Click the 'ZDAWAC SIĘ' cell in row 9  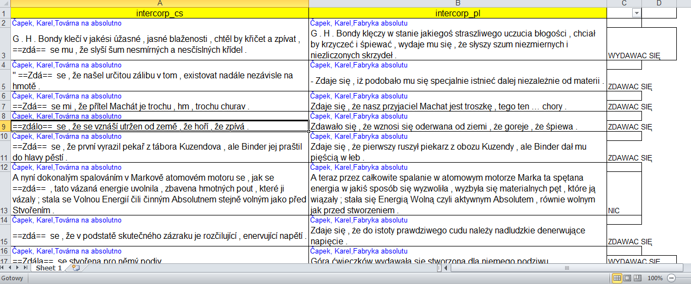(624, 126)
